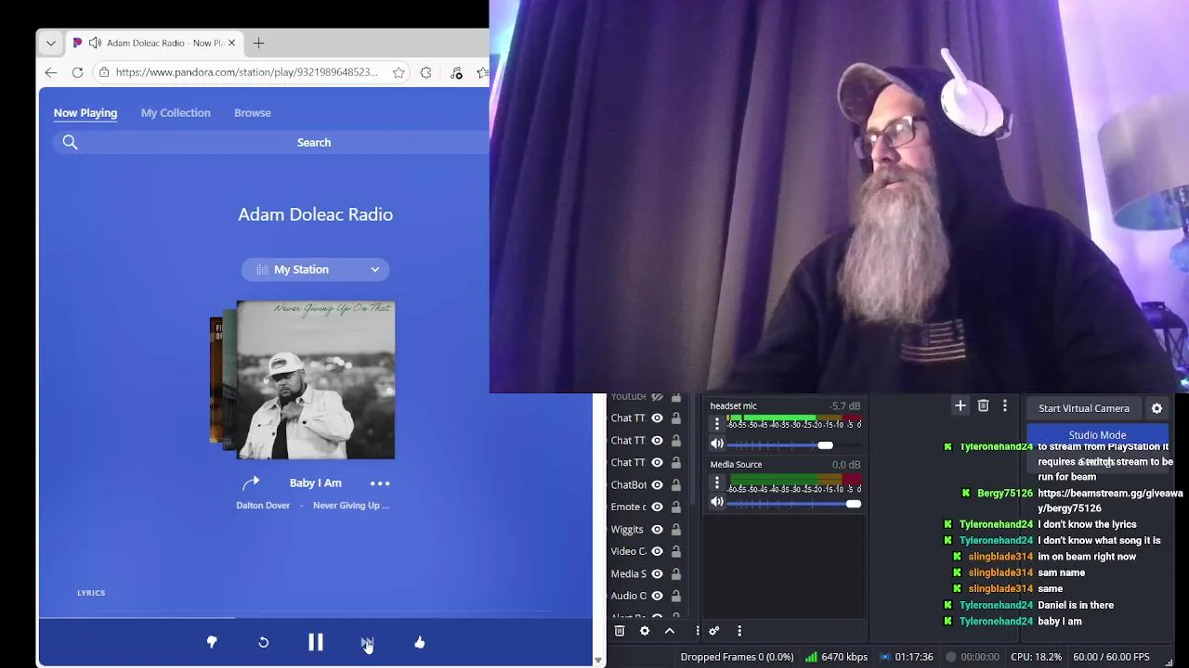Screen dimensions: 1189x668
Task: Move the selected source up
Action: pos(670,631)
